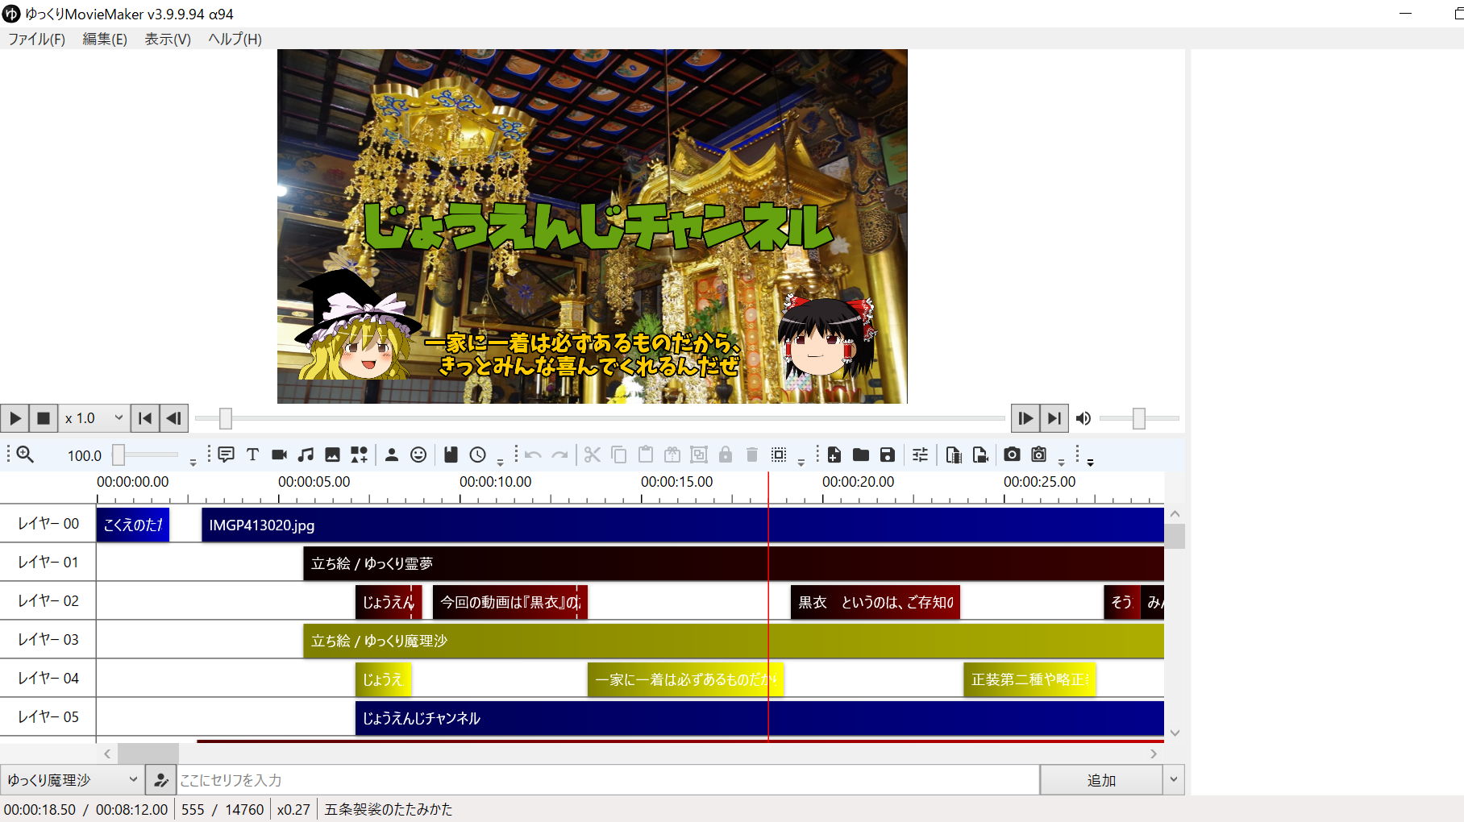Open the ヘルプ(H) menu
This screenshot has height=822, width=1464.
[x=235, y=39]
